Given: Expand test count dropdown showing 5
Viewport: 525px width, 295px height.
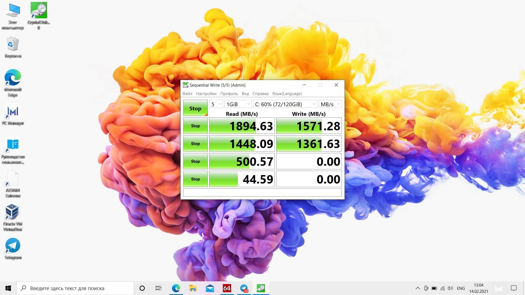Looking at the screenshot, I should point(216,104).
